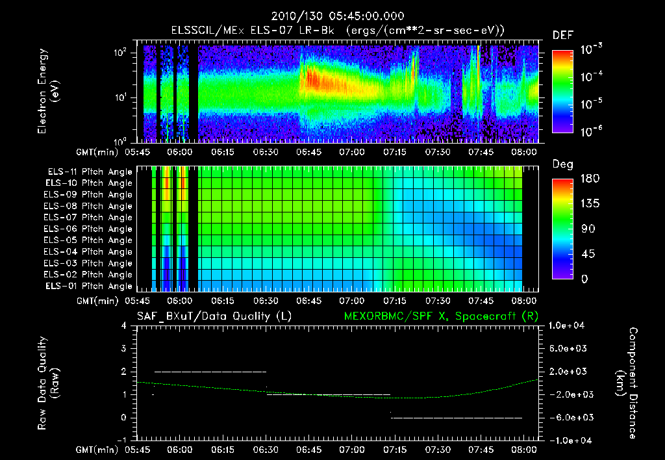Click 07:00 tick under the pitch angle panel
The image size is (665, 460).
351,301
